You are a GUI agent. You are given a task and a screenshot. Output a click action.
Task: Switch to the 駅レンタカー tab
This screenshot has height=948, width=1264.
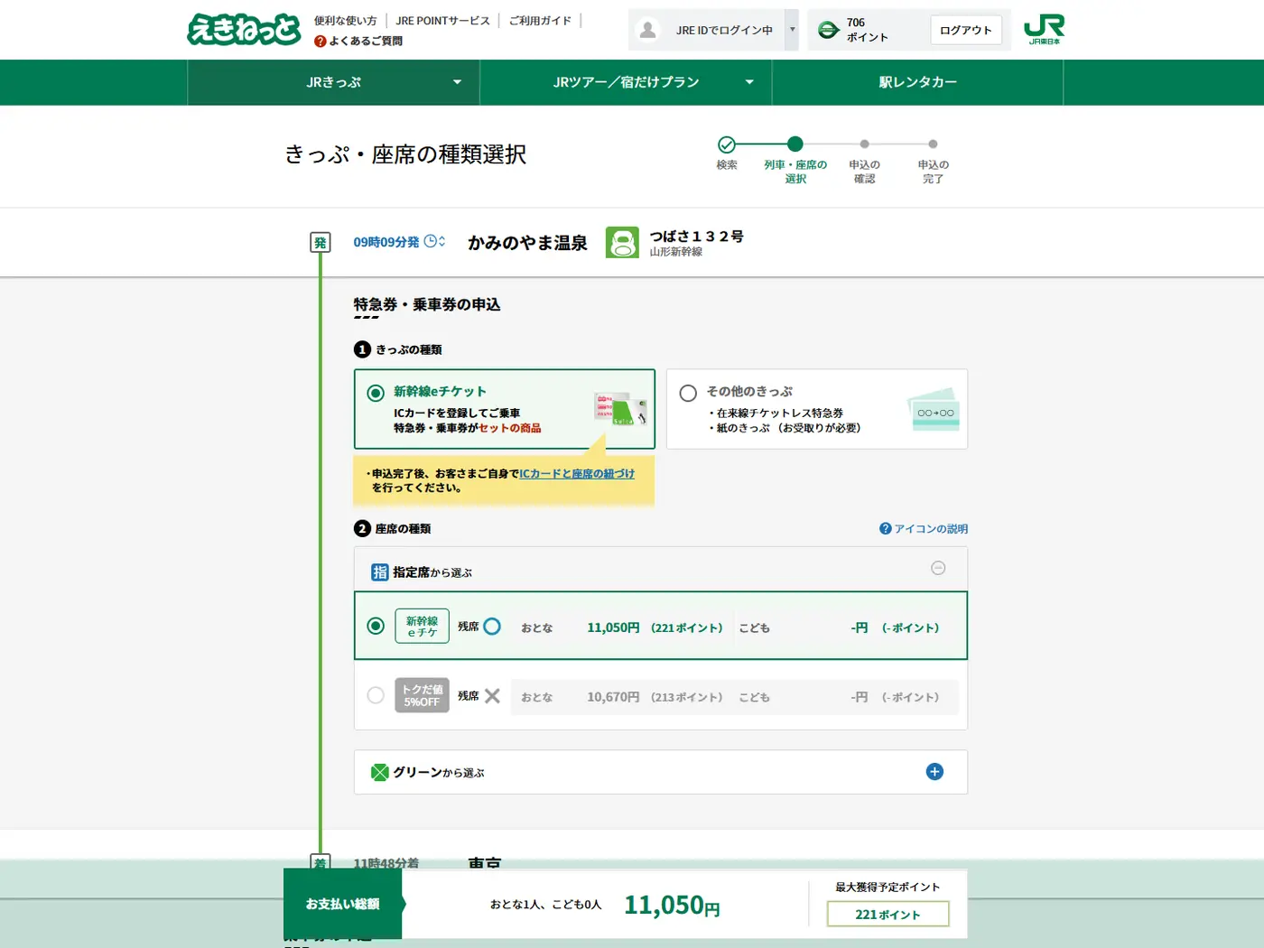click(x=917, y=82)
